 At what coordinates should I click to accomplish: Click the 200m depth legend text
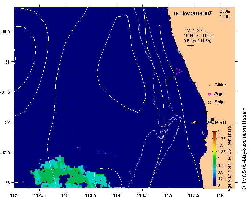225,11
